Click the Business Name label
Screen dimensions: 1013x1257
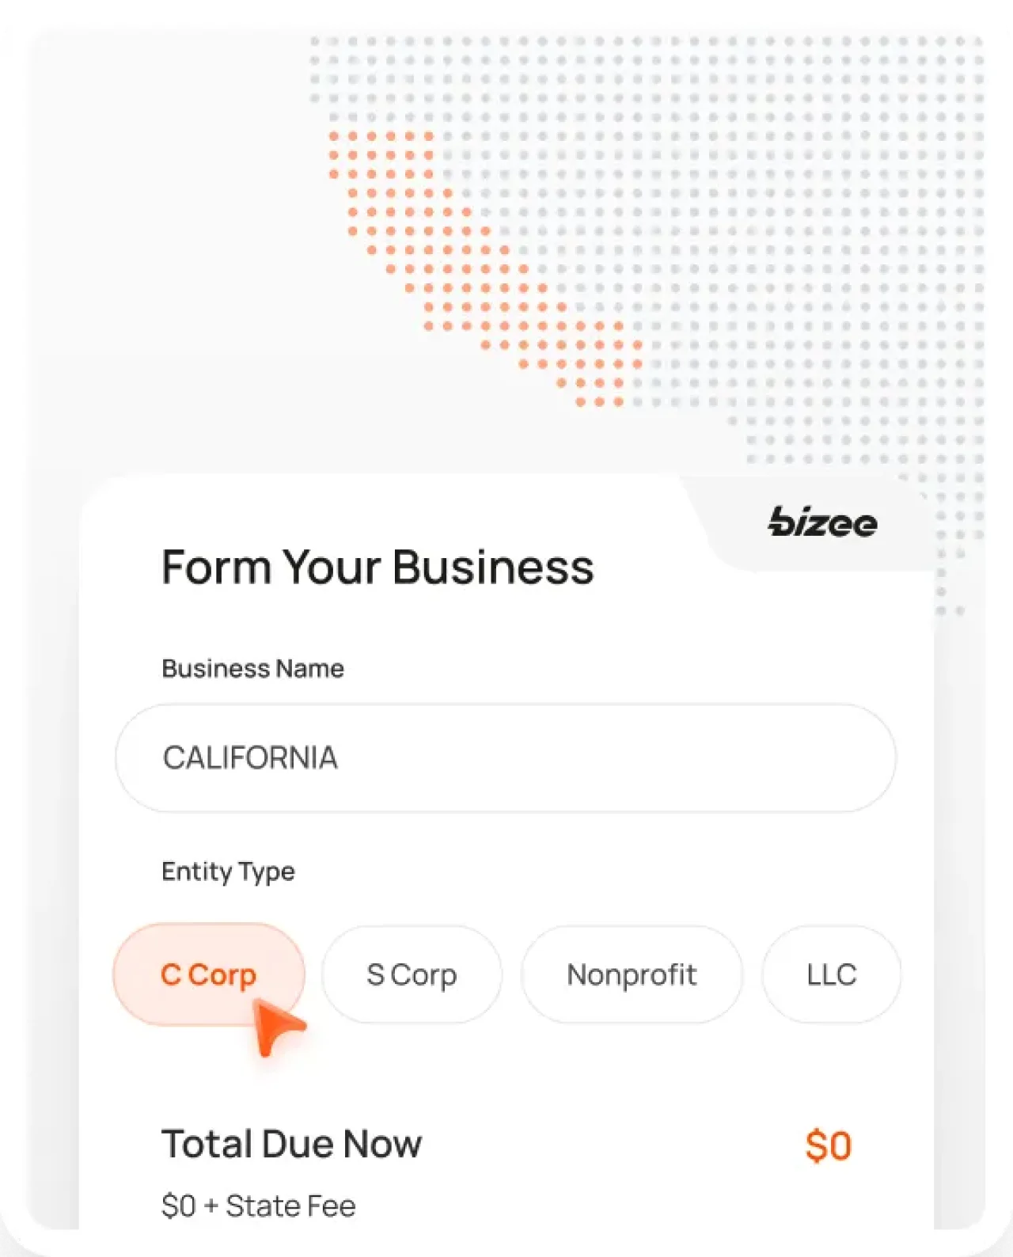252,668
